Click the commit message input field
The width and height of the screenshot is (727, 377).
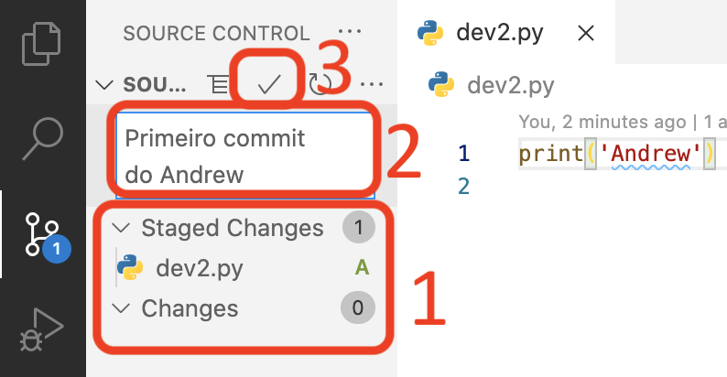pos(244,156)
